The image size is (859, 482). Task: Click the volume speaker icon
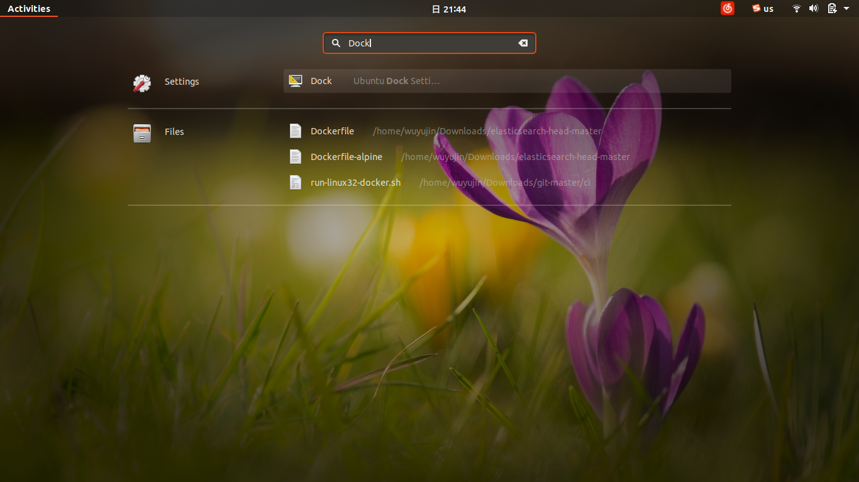(x=813, y=8)
